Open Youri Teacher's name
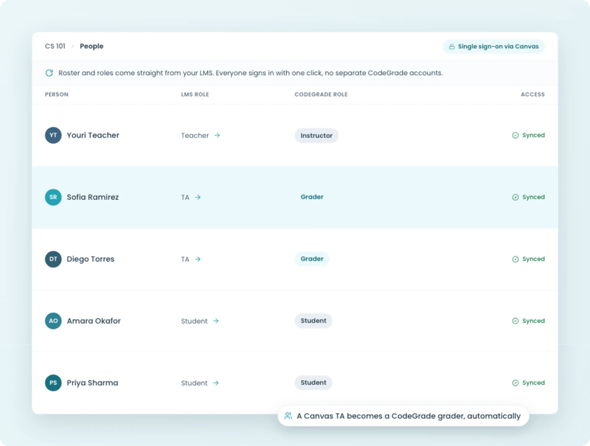This screenshot has width=590, height=446. (x=93, y=135)
